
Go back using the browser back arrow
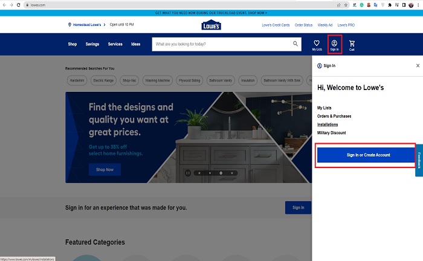(4, 5)
